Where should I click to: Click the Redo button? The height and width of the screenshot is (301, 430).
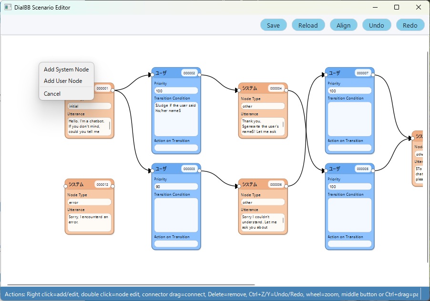pos(410,25)
